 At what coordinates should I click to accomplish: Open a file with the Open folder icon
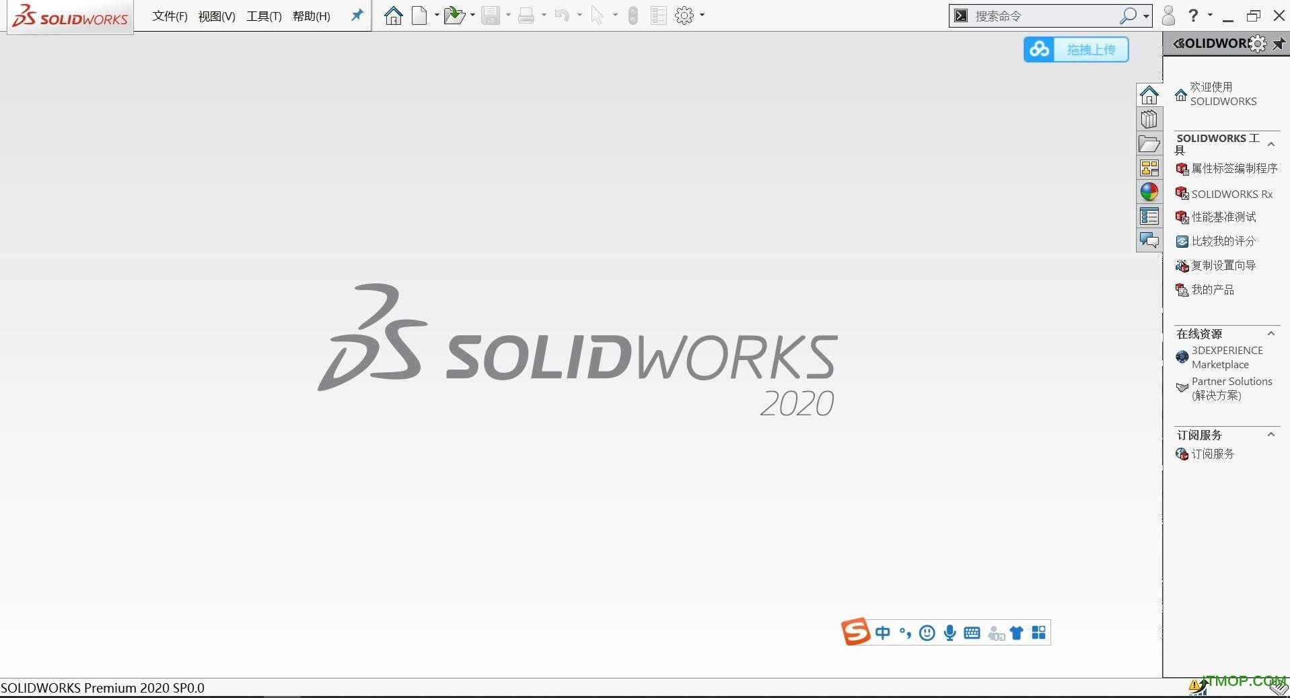coord(454,15)
